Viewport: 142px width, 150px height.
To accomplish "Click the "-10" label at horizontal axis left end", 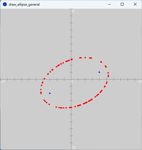I will coord(3,81).
